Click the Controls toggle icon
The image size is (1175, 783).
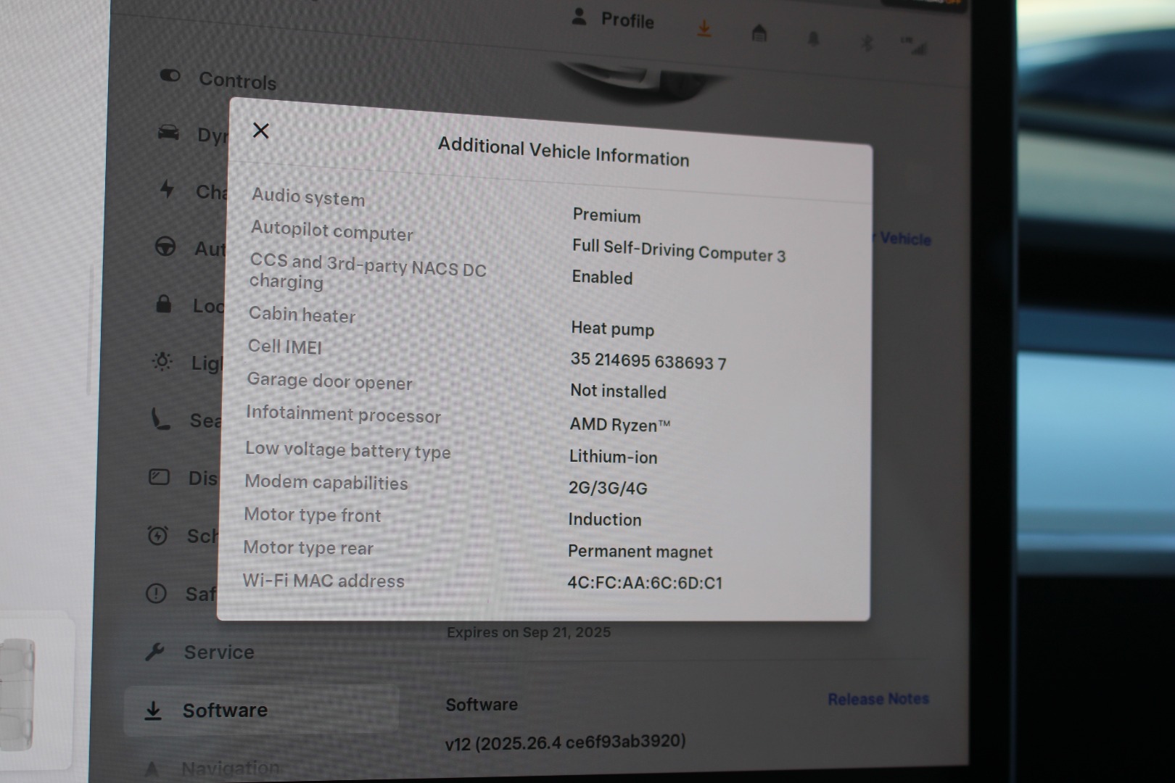click(x=170, y=75)
